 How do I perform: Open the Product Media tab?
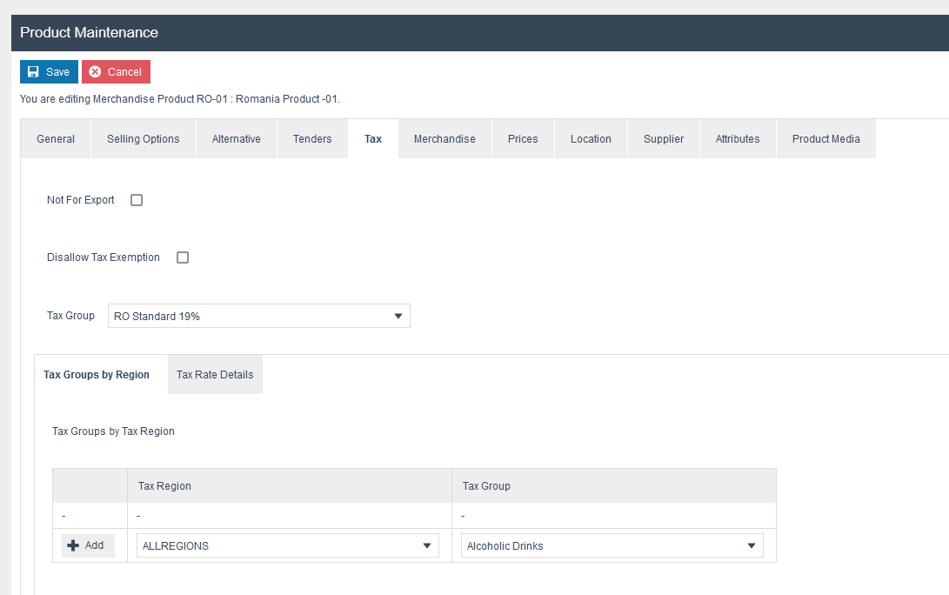(x=825, y=139)
